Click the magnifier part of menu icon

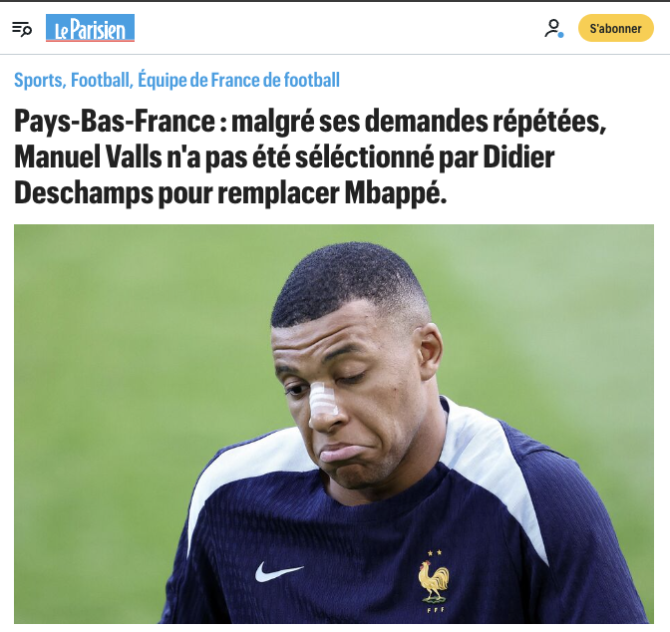(x=27, y=31)
